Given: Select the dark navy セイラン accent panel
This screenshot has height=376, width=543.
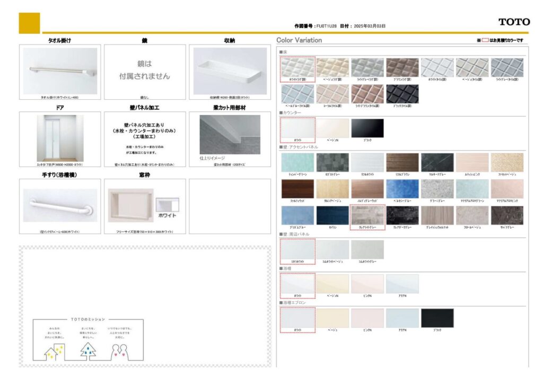Looking at the screenshot, I should [332, 215].
